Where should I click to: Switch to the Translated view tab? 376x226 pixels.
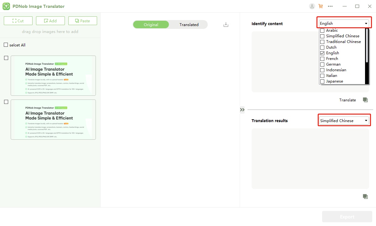tap(189, 24)
